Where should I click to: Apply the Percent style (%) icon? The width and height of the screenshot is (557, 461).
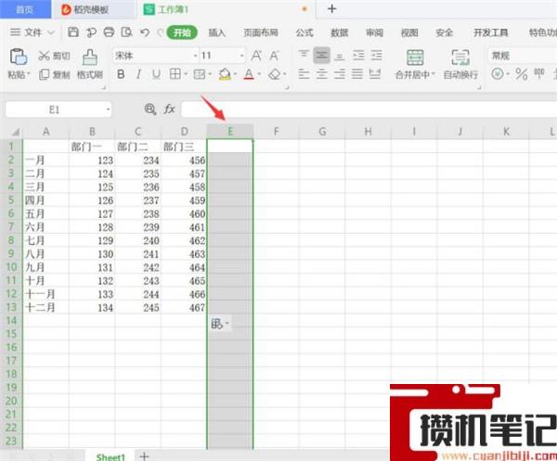pyautogui.click(x=521, y=74)
